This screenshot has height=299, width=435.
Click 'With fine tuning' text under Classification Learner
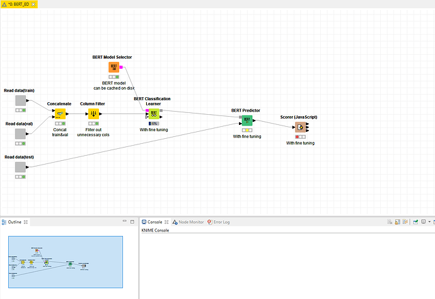pyautogui.click(x=154, y=130)
